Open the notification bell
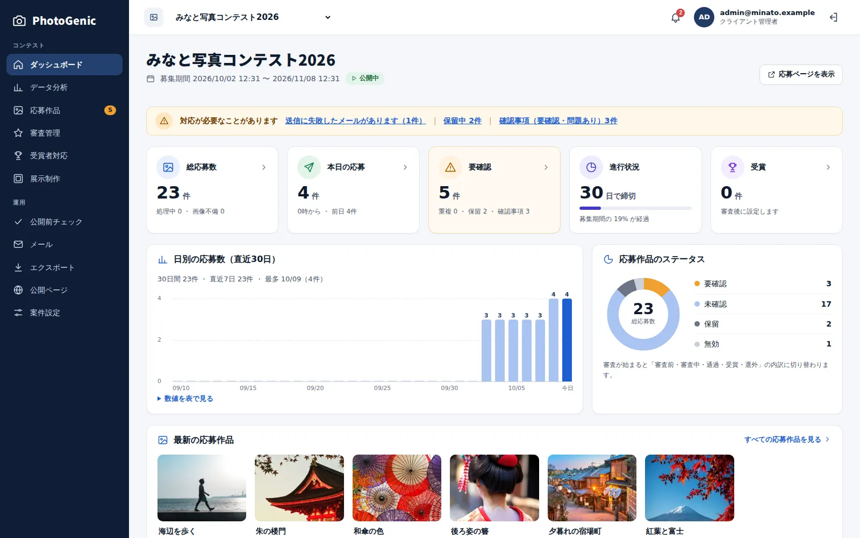The height and width of the screenshot is (538, 860). [676, 17]
